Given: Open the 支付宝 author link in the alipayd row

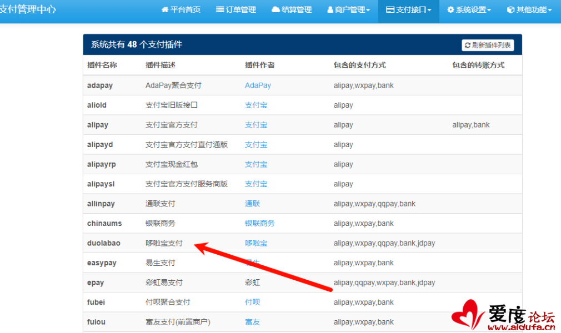Looking at the screenshot, I should (256, 144).
